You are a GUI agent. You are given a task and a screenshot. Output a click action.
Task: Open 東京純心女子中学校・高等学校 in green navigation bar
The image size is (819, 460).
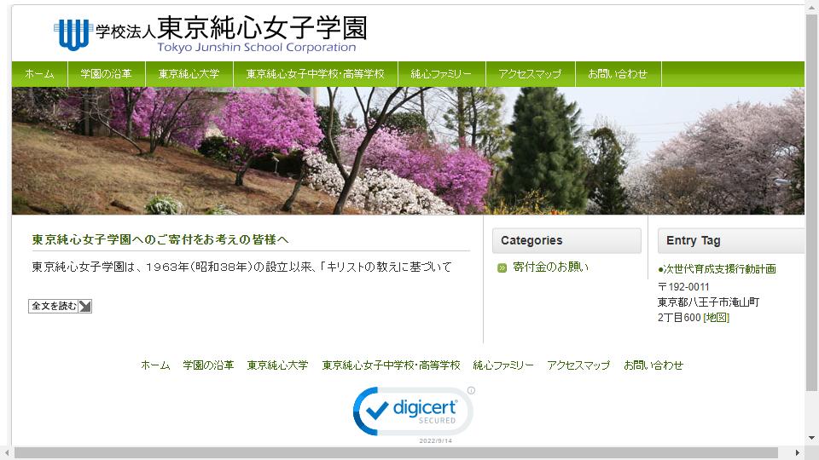[316, 74]
